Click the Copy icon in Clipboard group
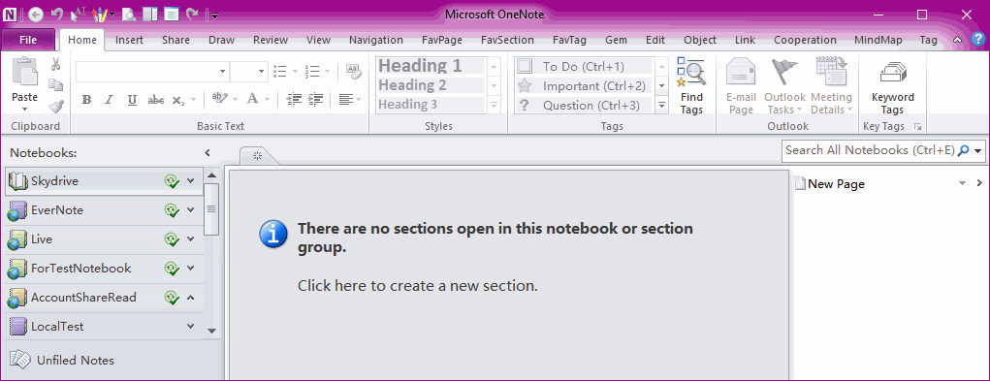 click(x=55, y=84)
